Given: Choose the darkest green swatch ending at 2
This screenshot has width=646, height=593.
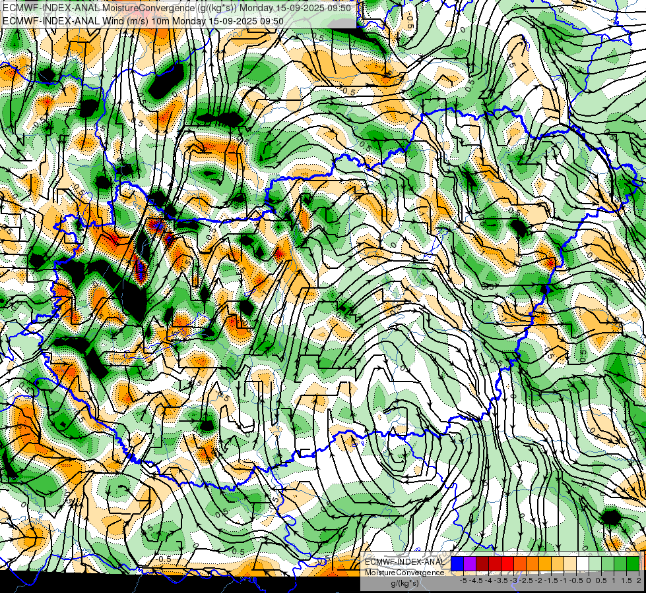Looking at the screenshot, I should point(633,563).
